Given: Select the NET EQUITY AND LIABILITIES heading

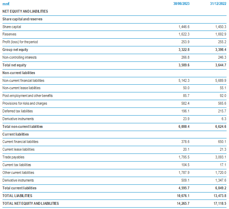Looking at the screenshot, I should coord(25,11).
